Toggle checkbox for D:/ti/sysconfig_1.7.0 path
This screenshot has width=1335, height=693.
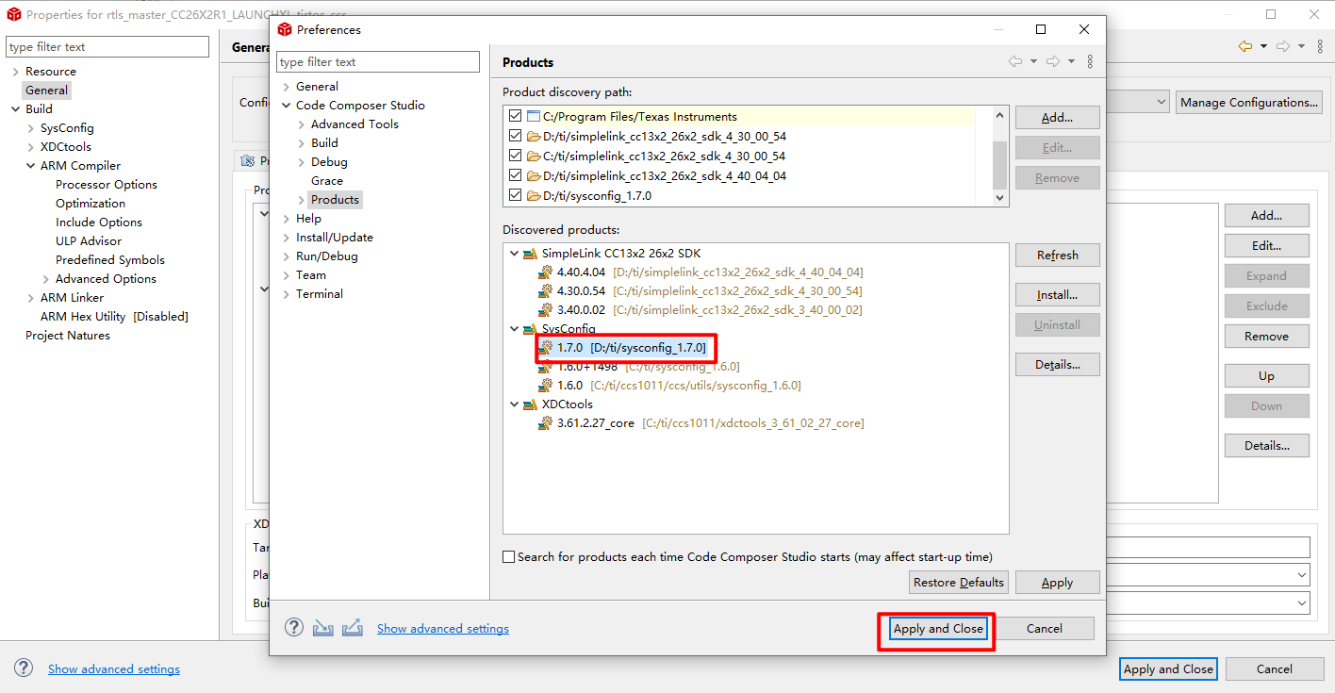515,195
